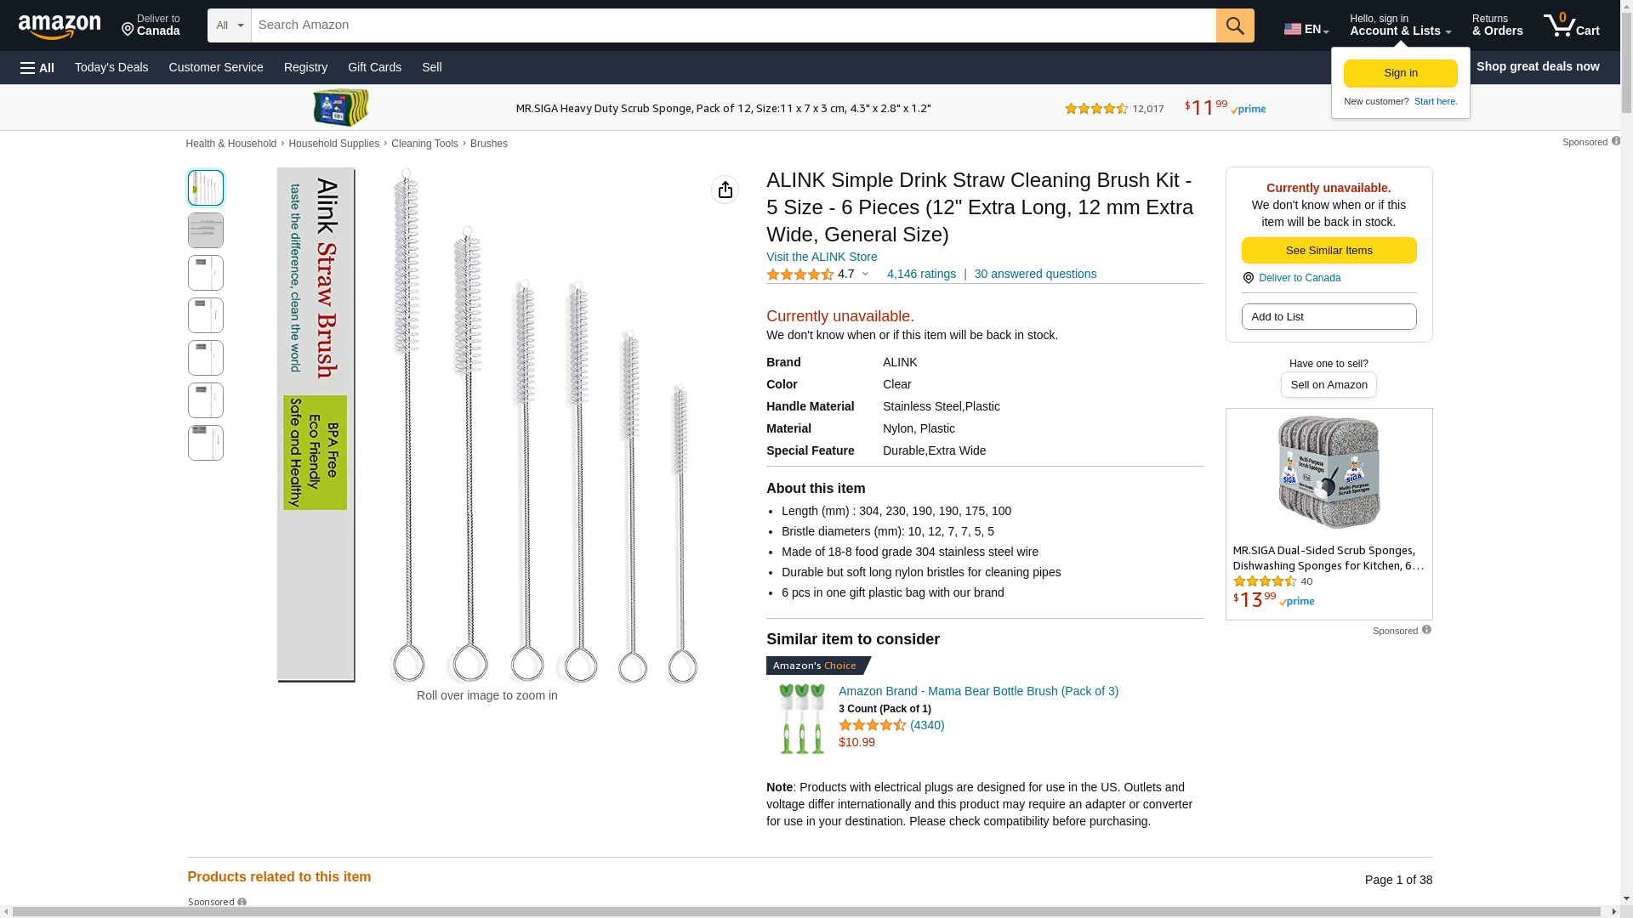Expand the Add to List dropdown
This screenshot has height=918, width=1633.
coord(1329,317)
